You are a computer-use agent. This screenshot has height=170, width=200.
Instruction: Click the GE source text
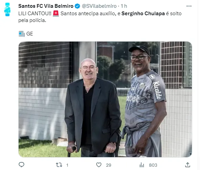[x=29, y=34]
